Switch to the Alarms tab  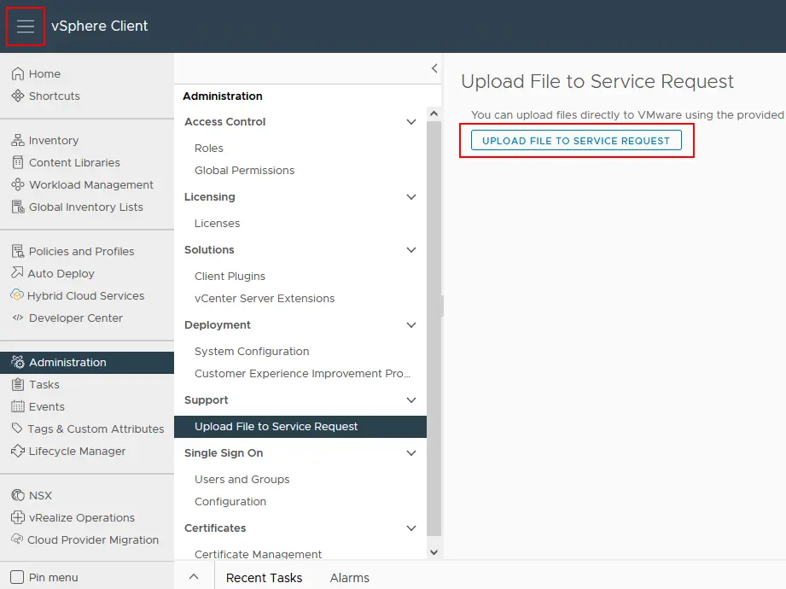[349, 578]
